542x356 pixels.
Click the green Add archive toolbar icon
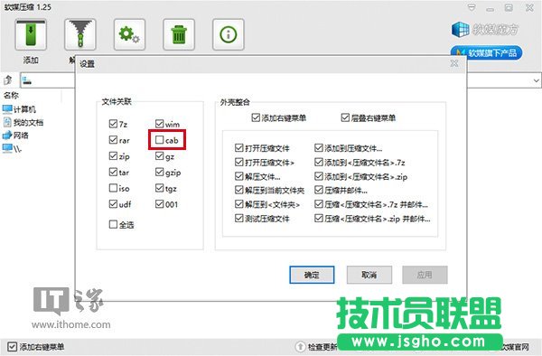(31, 34)
